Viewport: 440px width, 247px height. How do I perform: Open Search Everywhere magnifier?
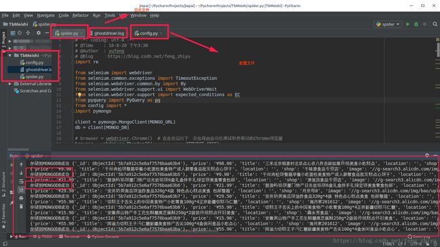[435, 24]
